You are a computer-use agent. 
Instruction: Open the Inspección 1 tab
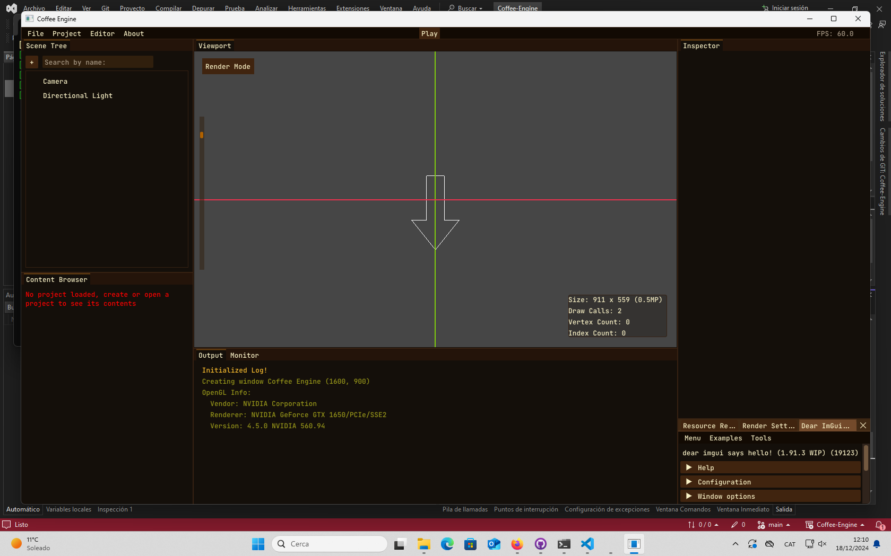coord(115,509)
